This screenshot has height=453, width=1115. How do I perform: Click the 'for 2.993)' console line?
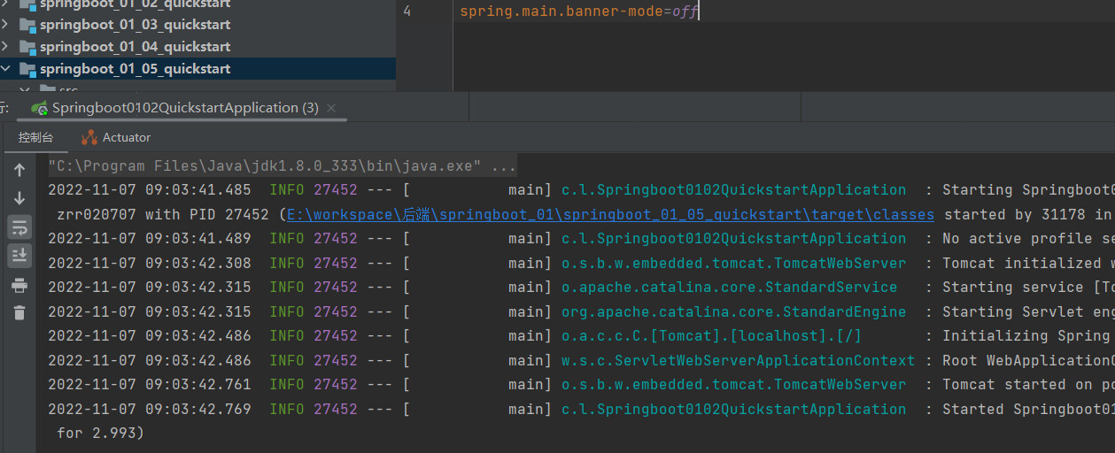[100, 434]
